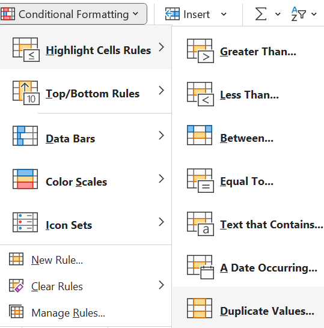
Task: Click the Color Scales icon
Action: [25, 179]
